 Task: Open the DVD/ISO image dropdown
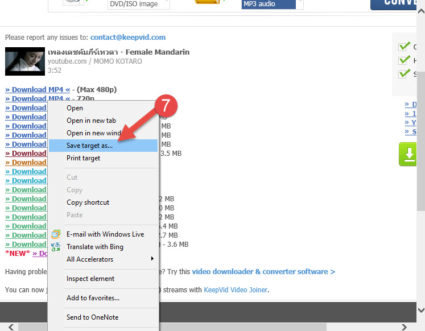138,4
